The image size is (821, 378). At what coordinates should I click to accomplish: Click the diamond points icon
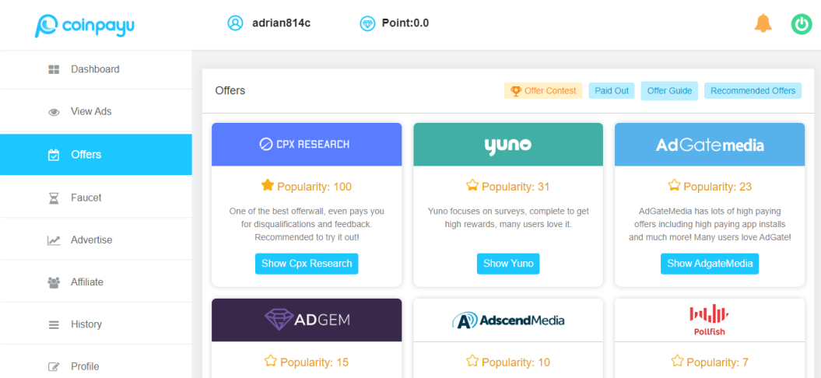pos(367,23)
